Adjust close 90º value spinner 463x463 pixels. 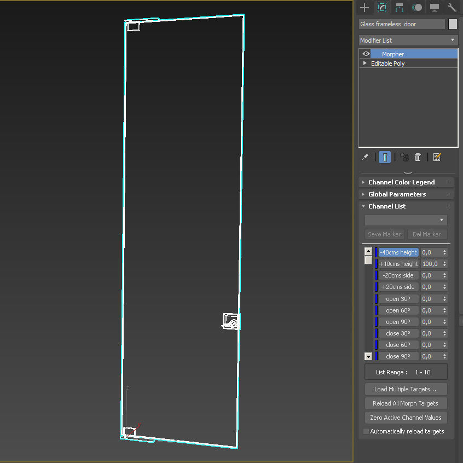click(x=444, y=356)
